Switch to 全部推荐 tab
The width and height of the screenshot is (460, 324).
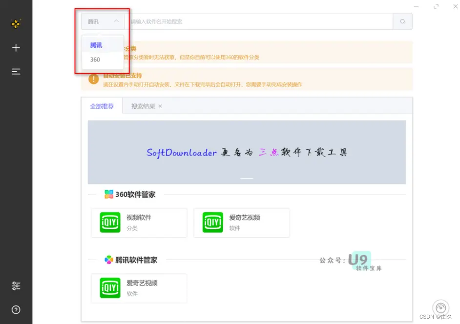102,106
